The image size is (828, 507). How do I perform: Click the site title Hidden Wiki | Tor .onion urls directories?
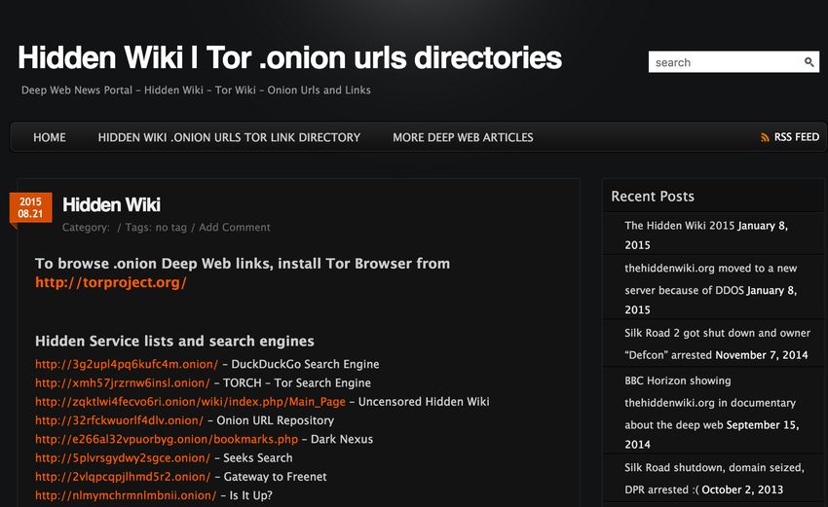click(290, 57)
